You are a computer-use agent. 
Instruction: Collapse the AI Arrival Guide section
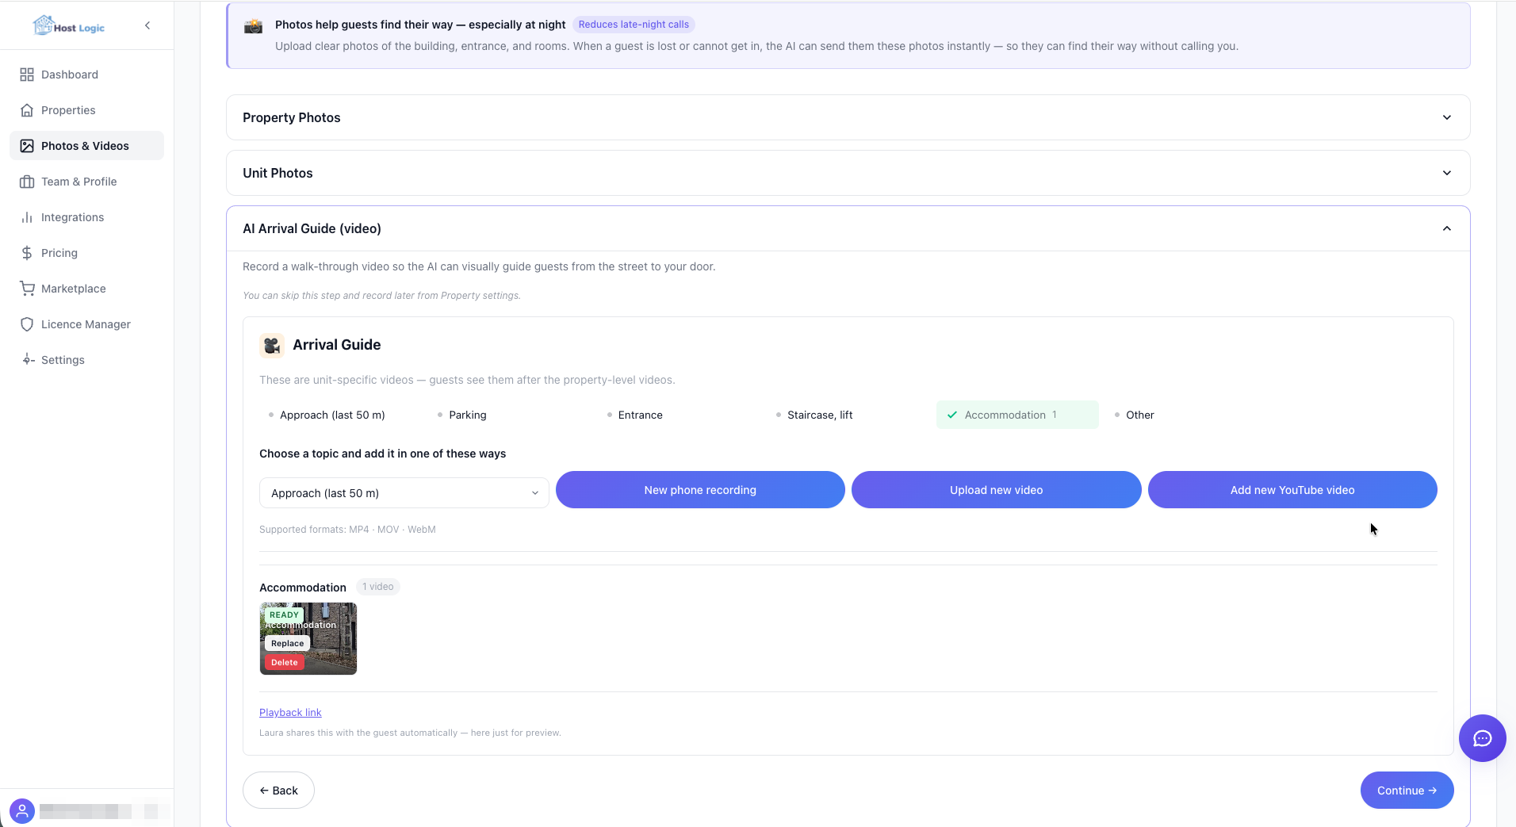click(848, 228)
